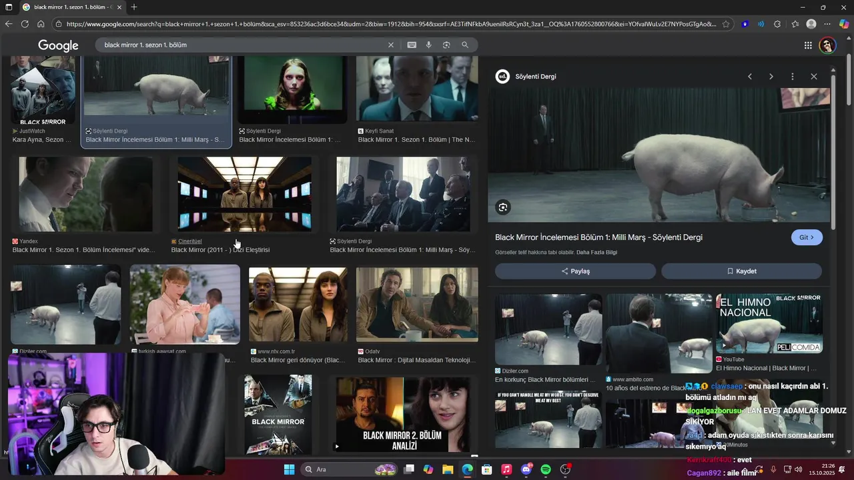The width and height of the screenshot is (854, 480).
Task: Click the taskbar Ara search box
Action: click(350, 469)
